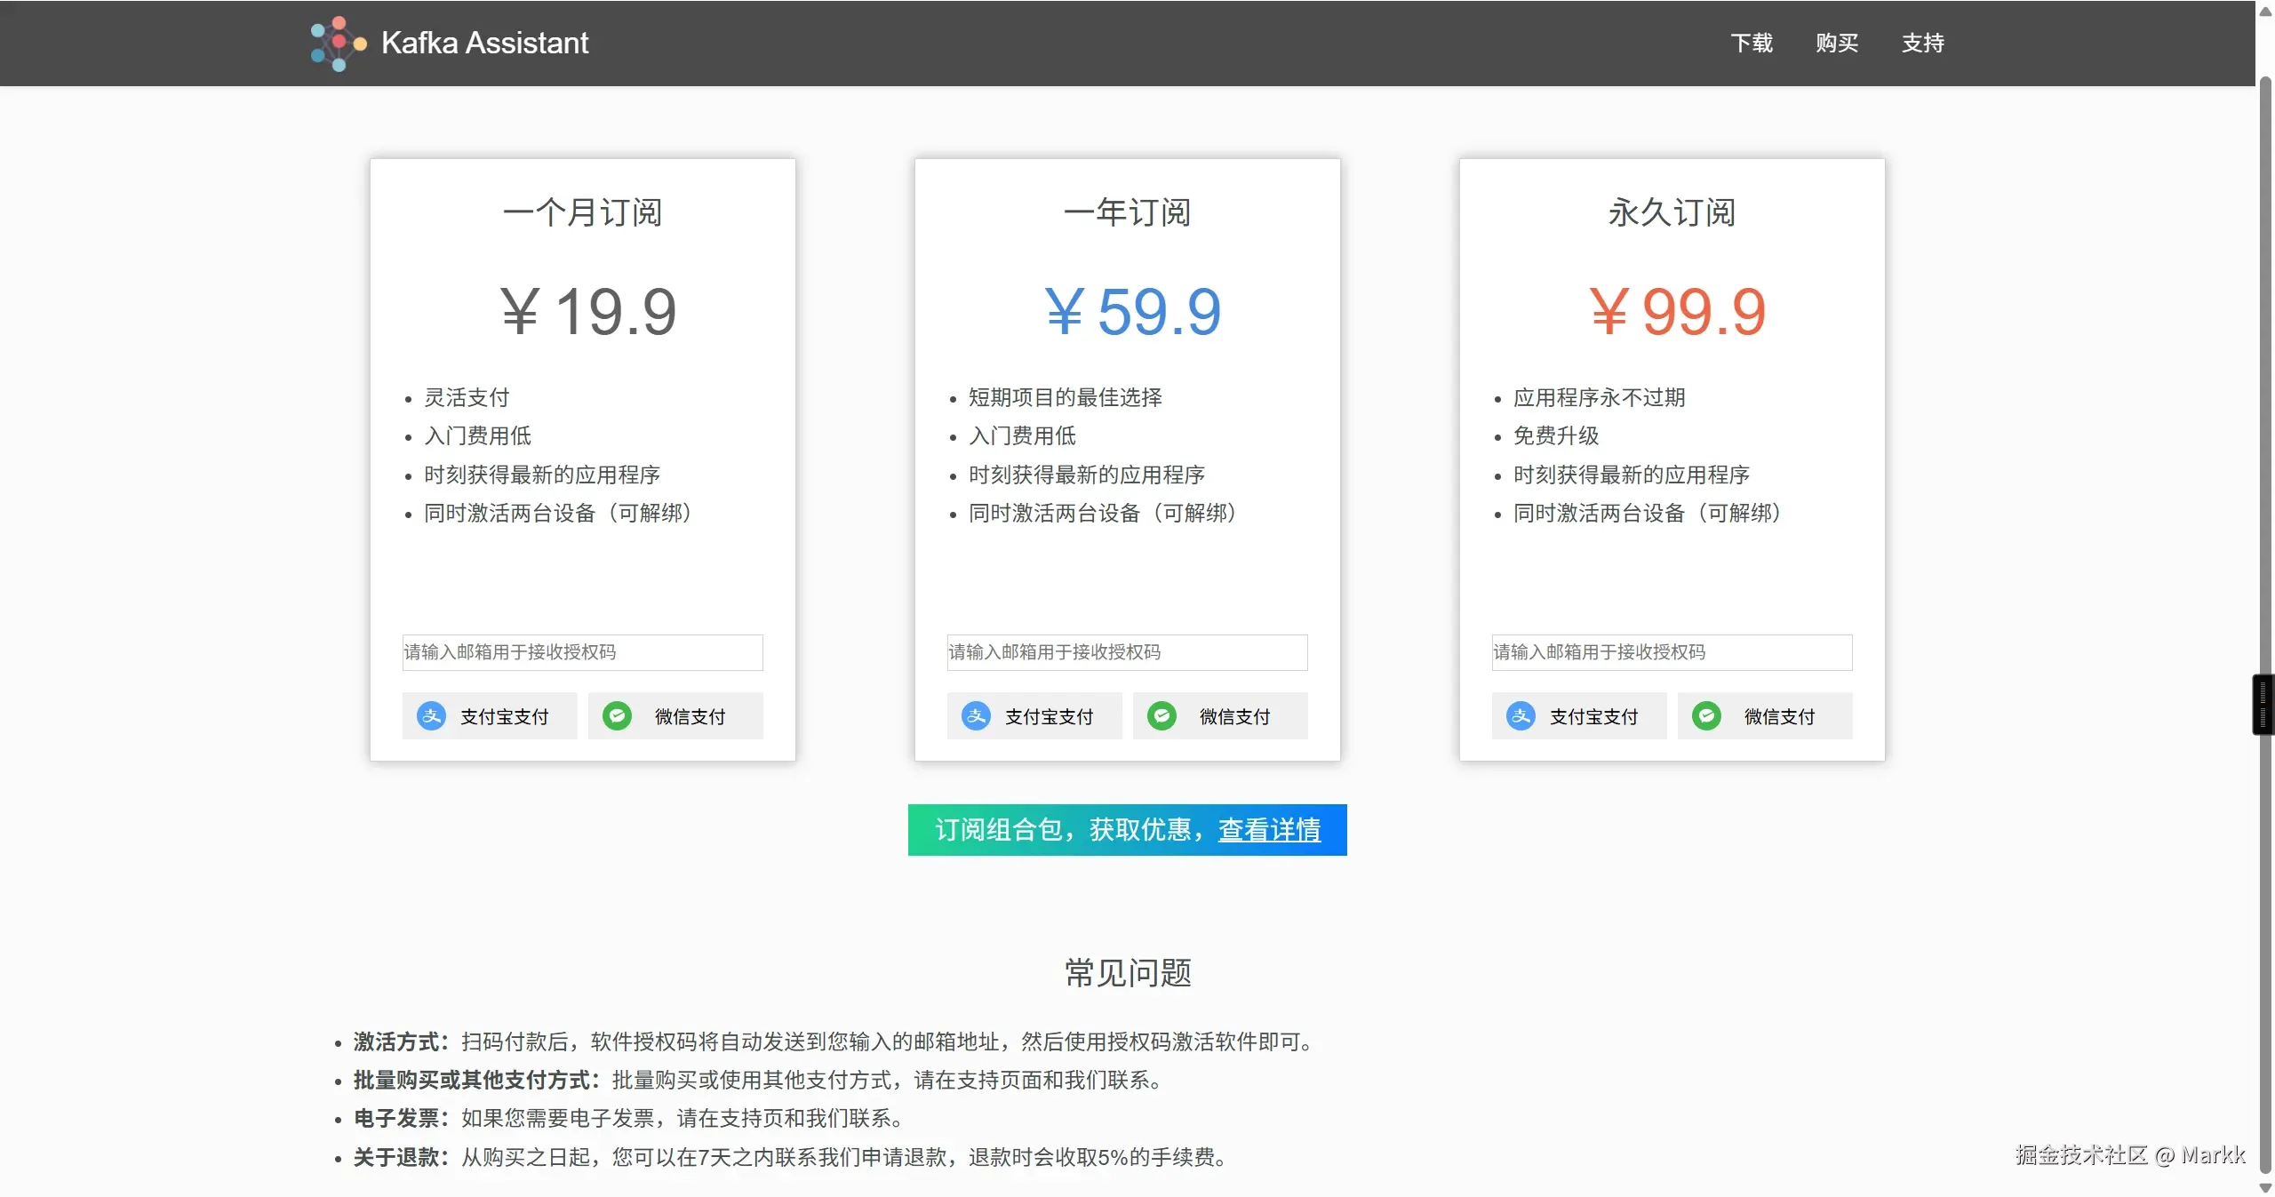Viewport: 2275px width, 1197px height.
Task: Click the scrollbar down arrow
Action: coord(2265,1188)
